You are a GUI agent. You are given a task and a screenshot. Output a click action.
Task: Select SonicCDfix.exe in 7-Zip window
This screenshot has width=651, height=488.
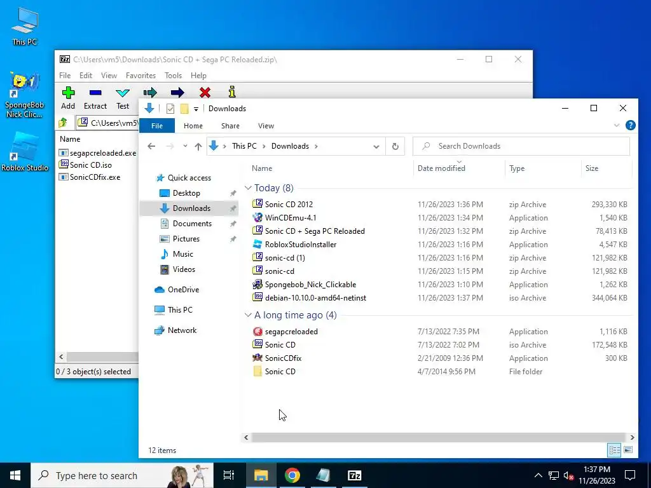(x=90, y=177)
